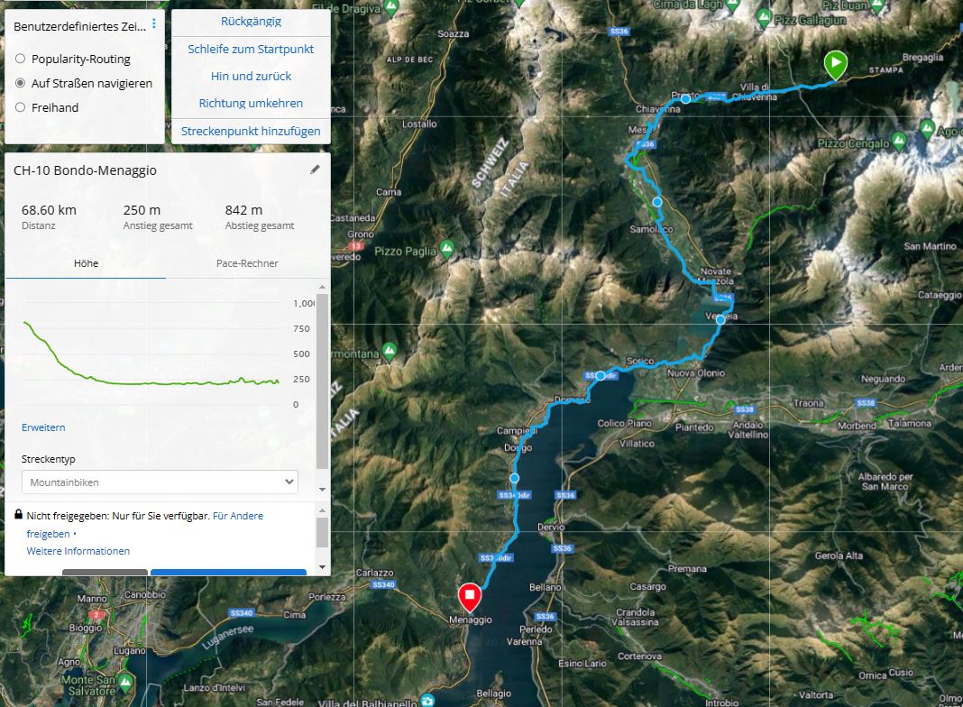Click route waypoint near Samolaco
Image resolution: width=963 pixels, height=707 pixels.
pyautogui.click(x=657, y=201)
